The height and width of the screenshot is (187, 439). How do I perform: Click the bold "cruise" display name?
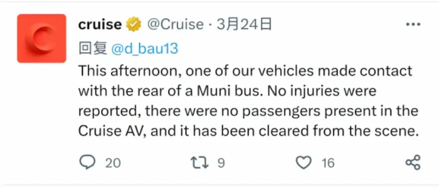pos(100,25)
